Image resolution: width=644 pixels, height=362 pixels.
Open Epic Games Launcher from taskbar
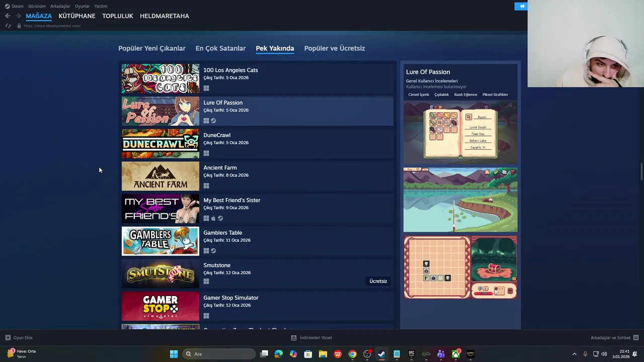tap(411, 354)
